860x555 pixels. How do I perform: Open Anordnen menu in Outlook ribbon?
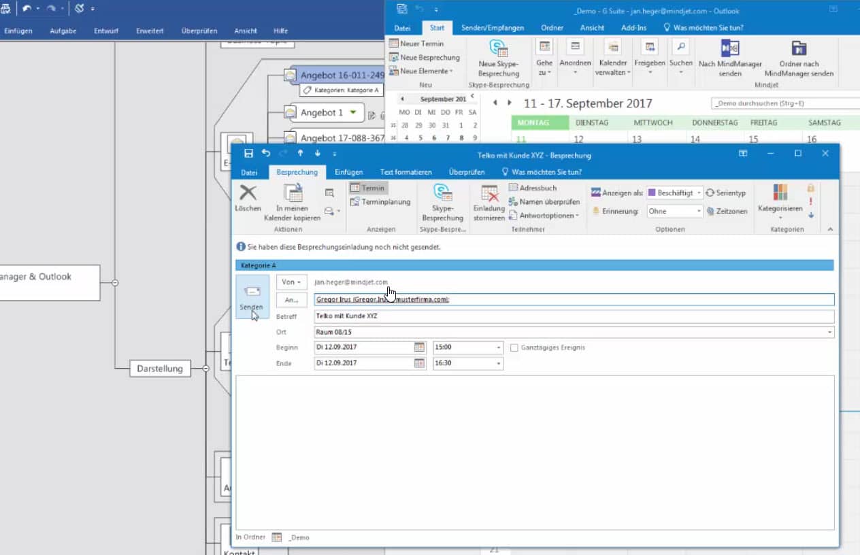(575, 58)
